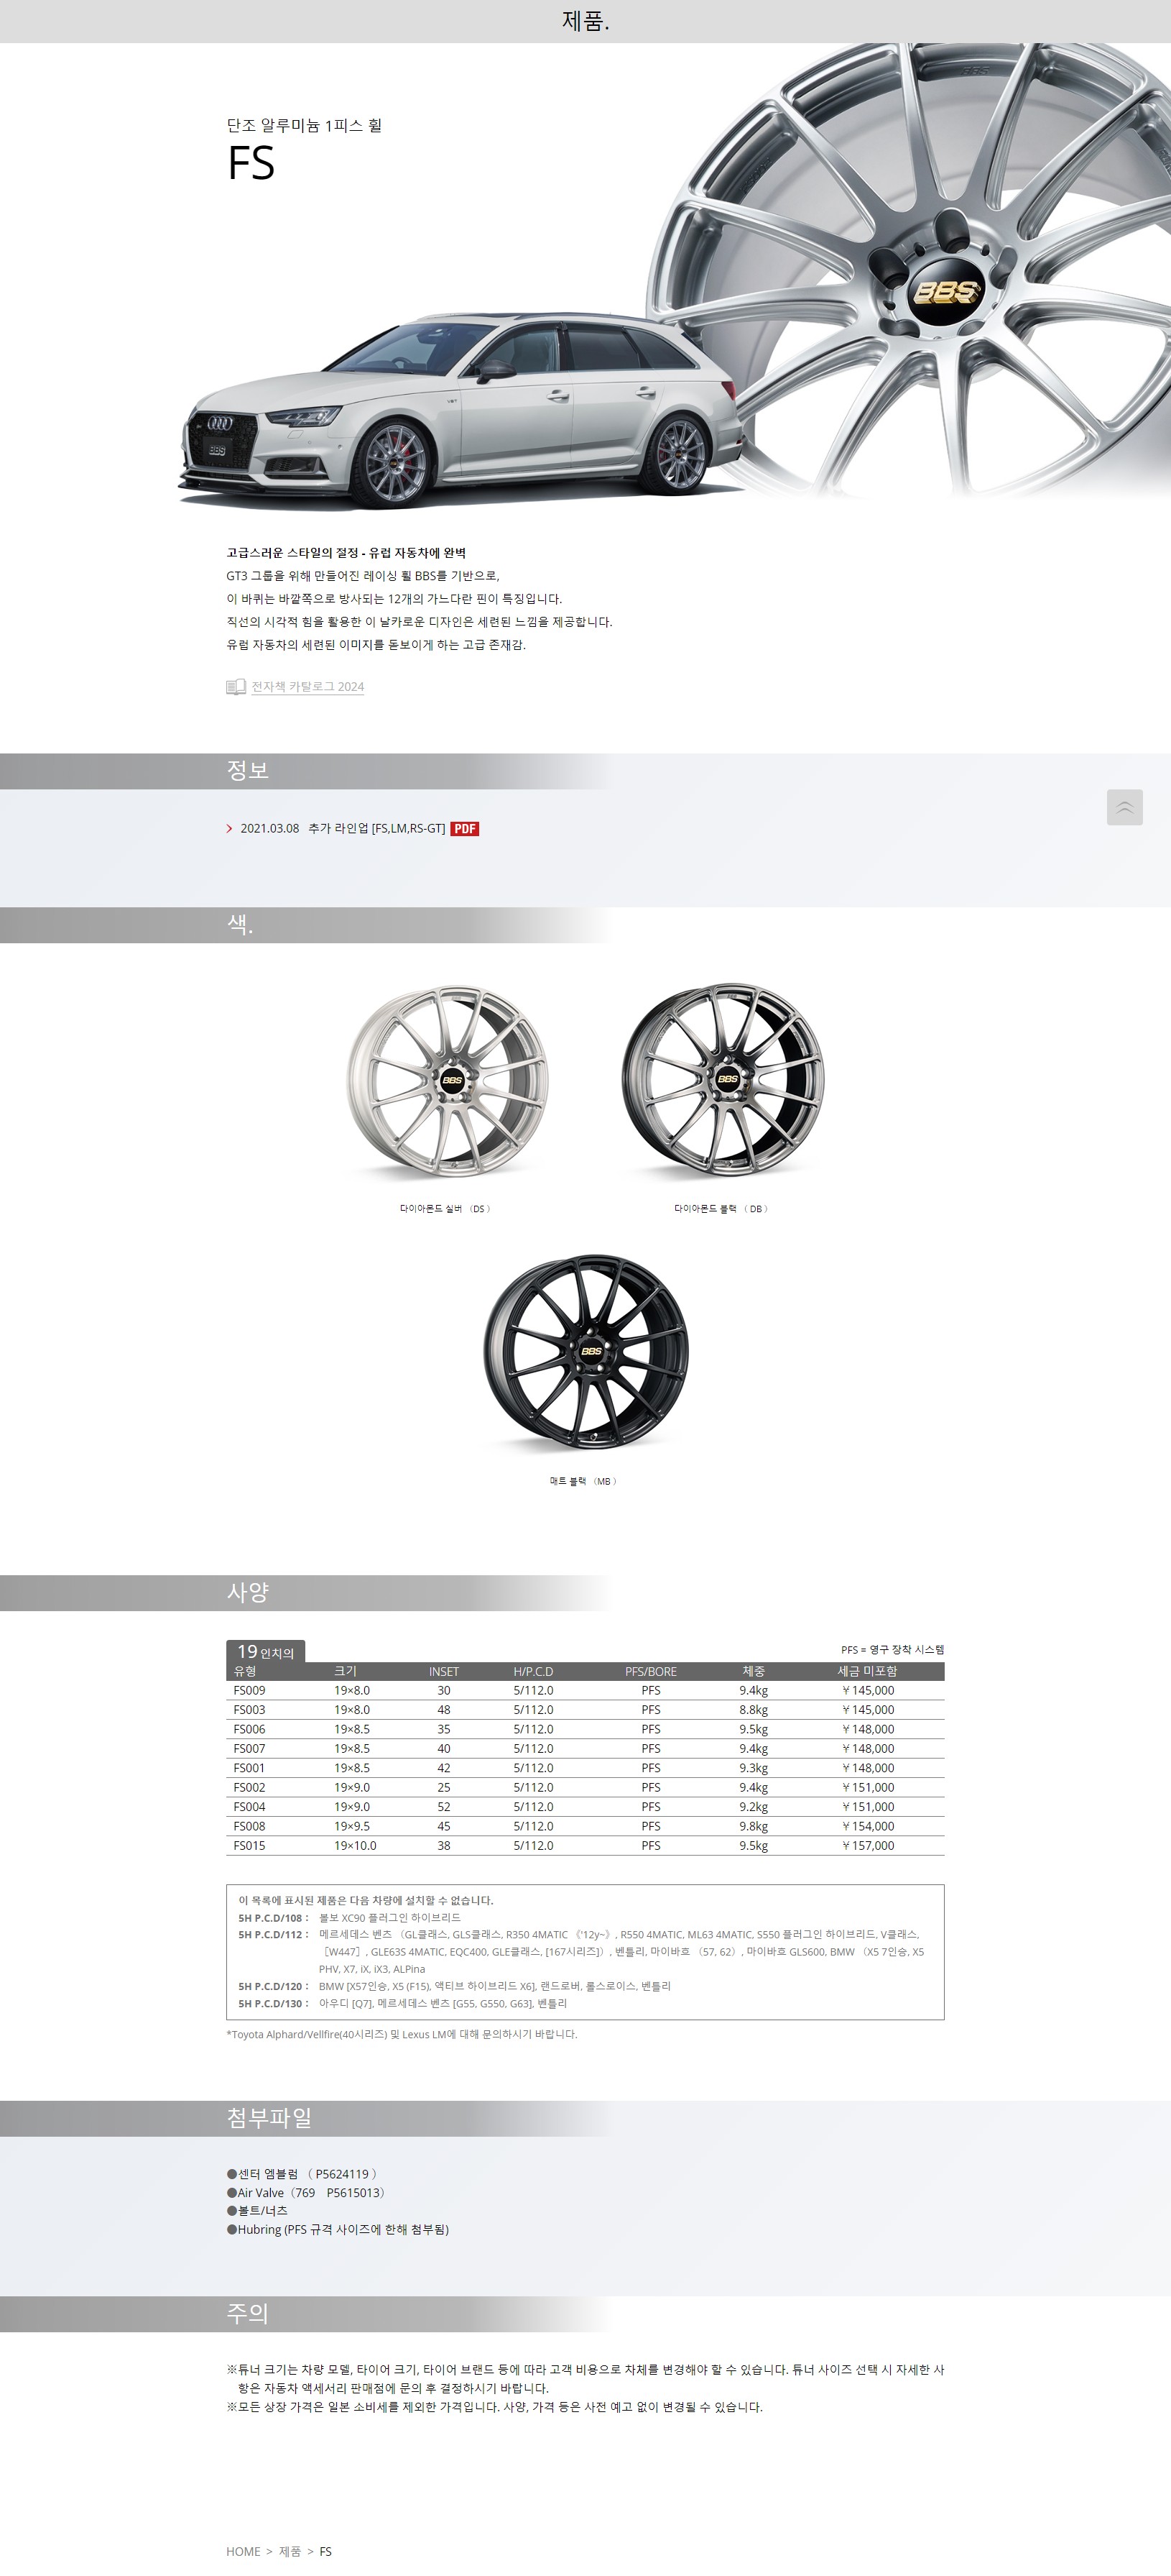Select the 19 인치의 size tab

click(266, 1652)
